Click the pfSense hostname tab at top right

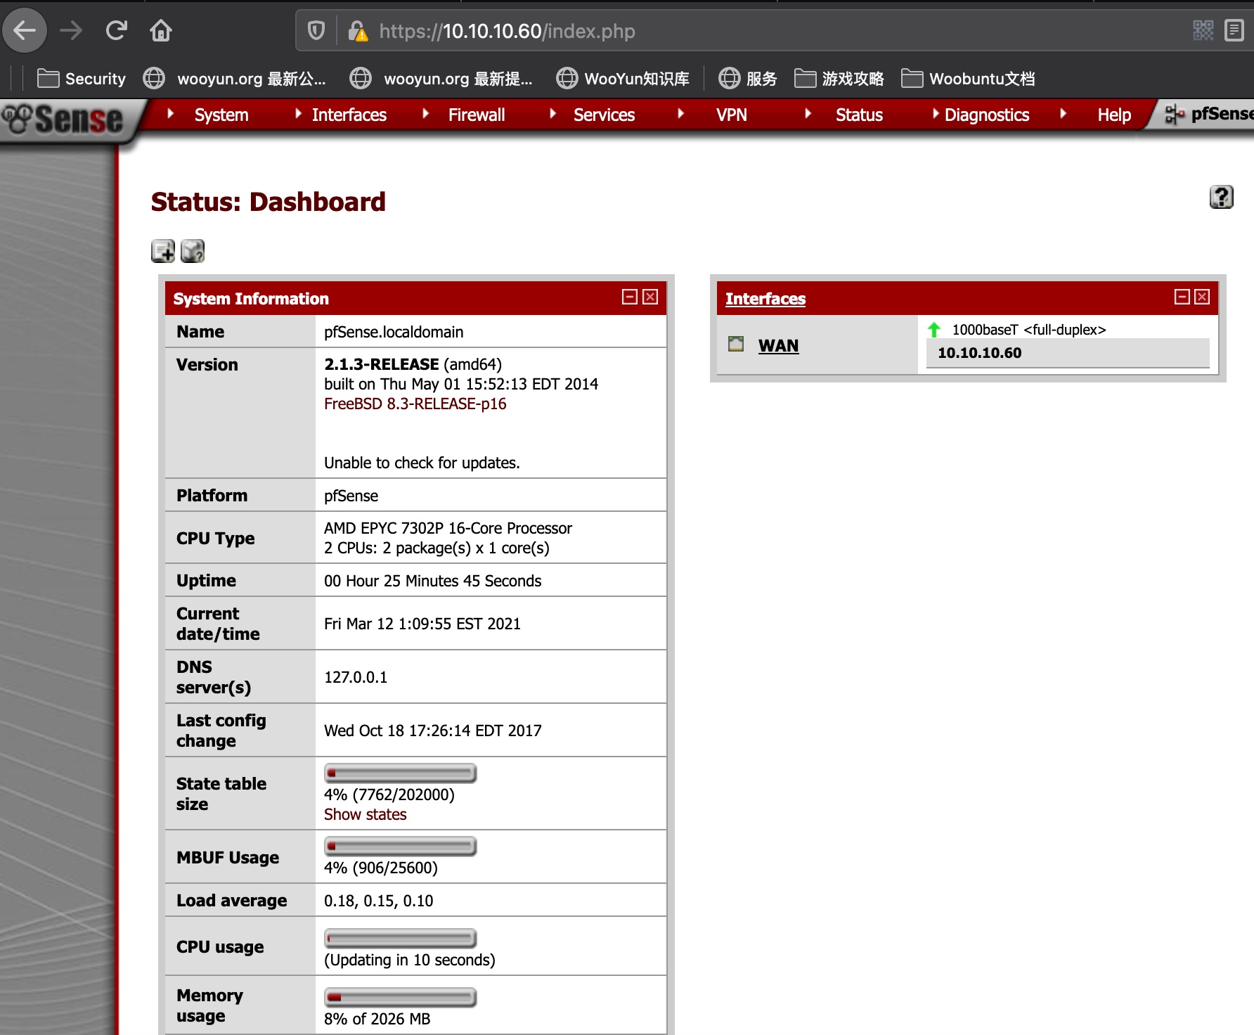click(1208, 114)
